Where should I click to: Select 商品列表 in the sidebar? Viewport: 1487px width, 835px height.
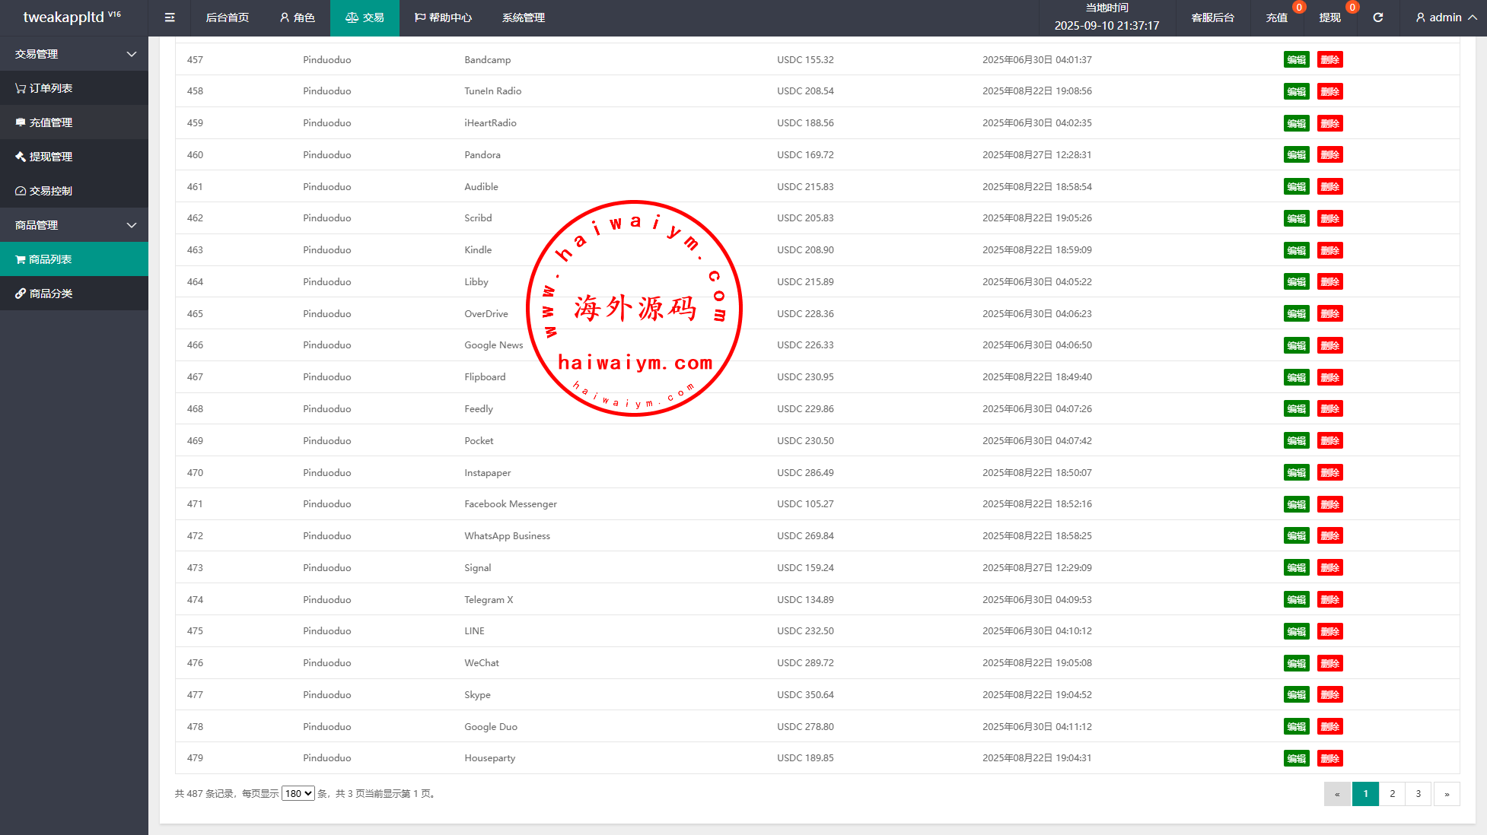pyautogui.click(x=44, y=259)
